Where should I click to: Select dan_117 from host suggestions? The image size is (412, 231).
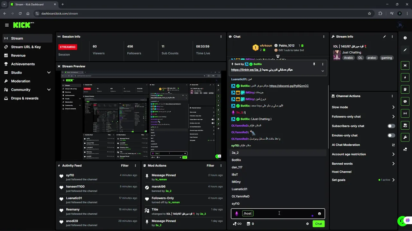coord(278,167)
